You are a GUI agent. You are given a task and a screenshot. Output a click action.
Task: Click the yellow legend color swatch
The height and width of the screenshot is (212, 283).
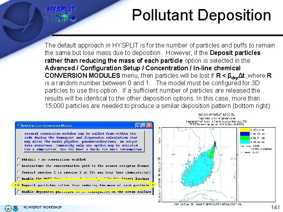[244, 130]
